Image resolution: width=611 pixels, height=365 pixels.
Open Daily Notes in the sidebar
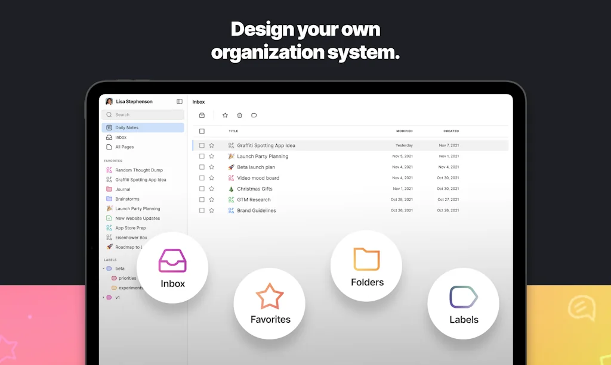pos(126,127)
